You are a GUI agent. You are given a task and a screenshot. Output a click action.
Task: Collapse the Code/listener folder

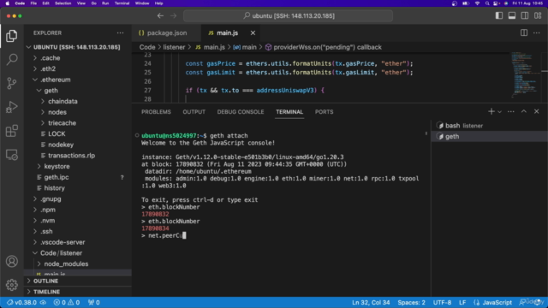tap(77, 253)
